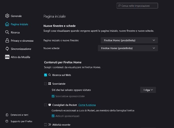This screenshot has width=174, height=128.
Task: Switch to the Sincronizzazione section
Action: pyautogui.click(x=18, y=49)
